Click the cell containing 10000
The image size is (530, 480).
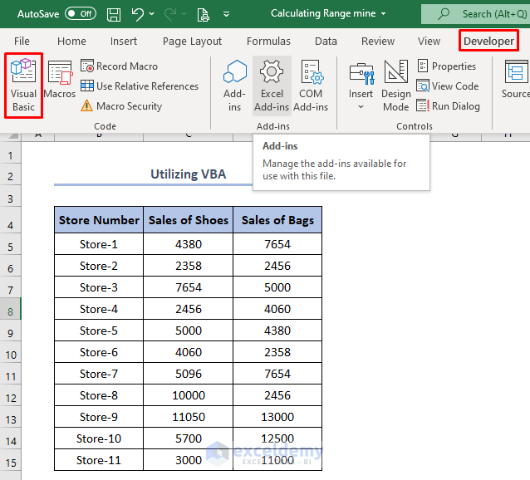point(189,395)
